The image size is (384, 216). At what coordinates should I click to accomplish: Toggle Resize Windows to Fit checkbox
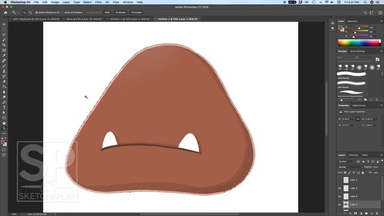[37, 13]
